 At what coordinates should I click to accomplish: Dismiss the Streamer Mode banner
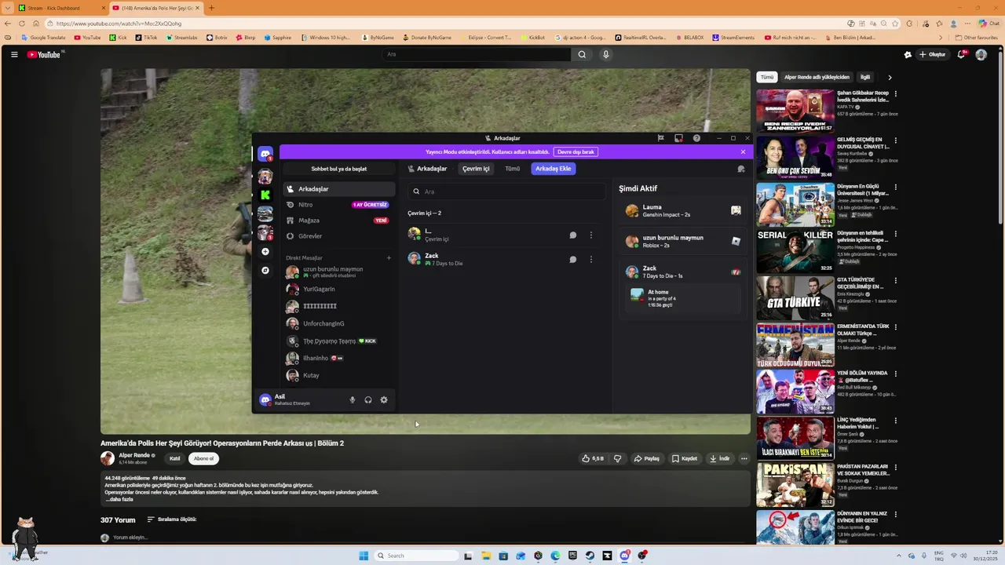(743, 152)
